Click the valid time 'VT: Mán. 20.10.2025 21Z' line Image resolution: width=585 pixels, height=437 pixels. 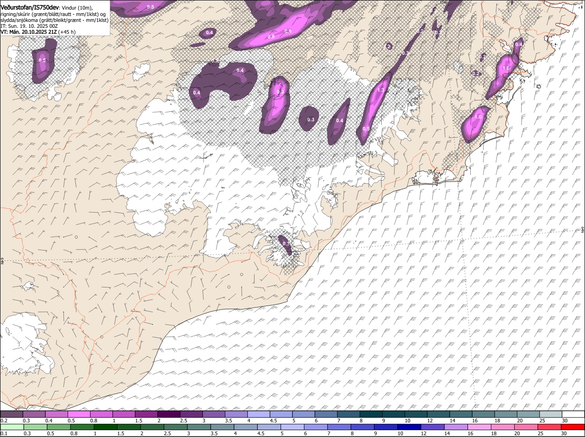tap(29, 32)
